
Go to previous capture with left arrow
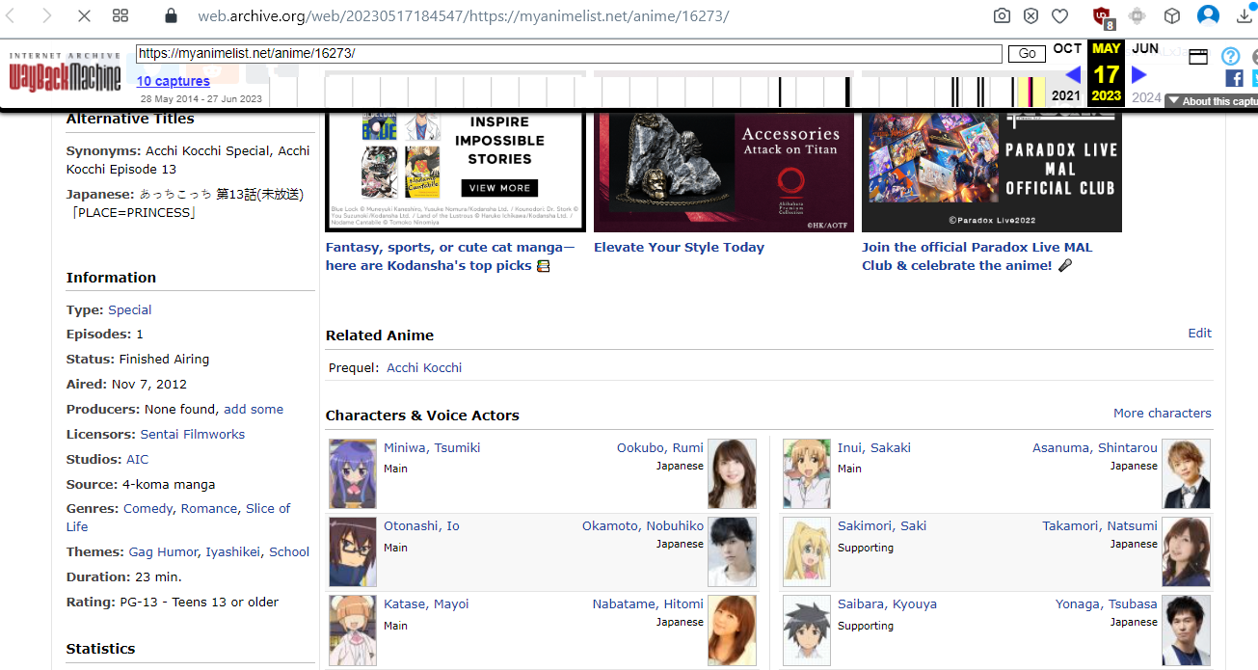click(1072, 74)
